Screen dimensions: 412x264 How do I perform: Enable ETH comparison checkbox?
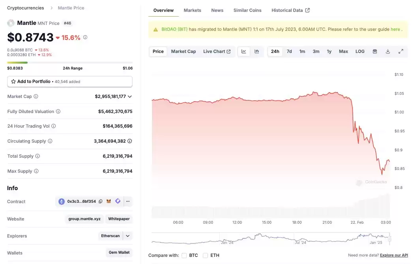click(x=206, y=255)
